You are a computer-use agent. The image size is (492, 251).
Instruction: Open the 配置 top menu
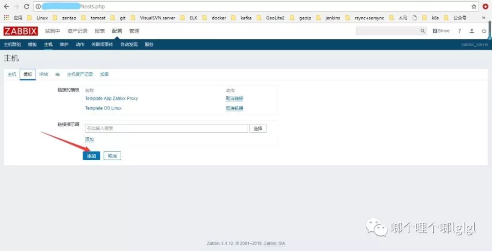point(117,31)
